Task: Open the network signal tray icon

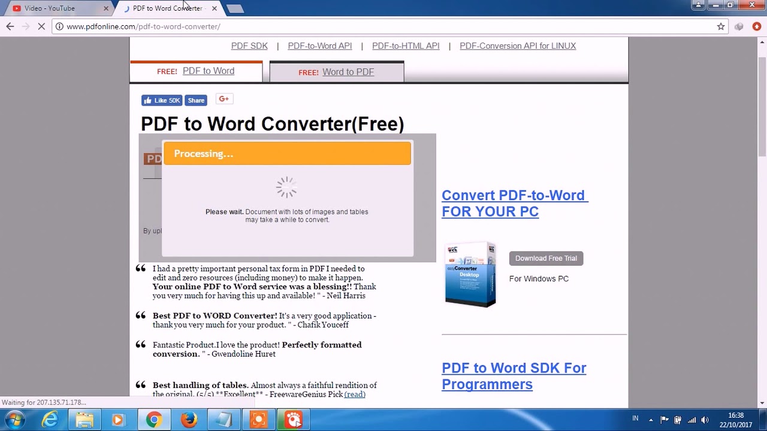Action: pos(691,420)
